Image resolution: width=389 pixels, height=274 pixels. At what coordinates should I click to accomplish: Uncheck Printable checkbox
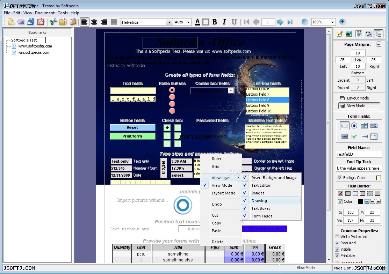tap(337, 256)
